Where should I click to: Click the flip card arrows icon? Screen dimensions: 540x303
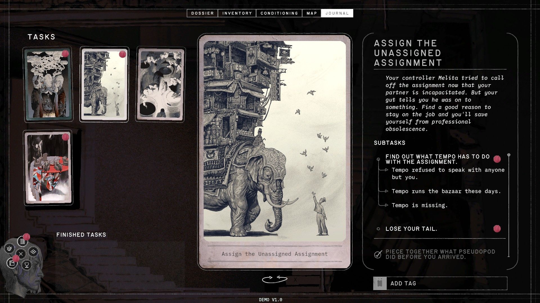tap(274, 279)
